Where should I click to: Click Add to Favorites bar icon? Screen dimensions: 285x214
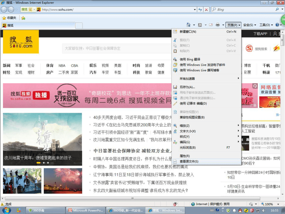23,18
